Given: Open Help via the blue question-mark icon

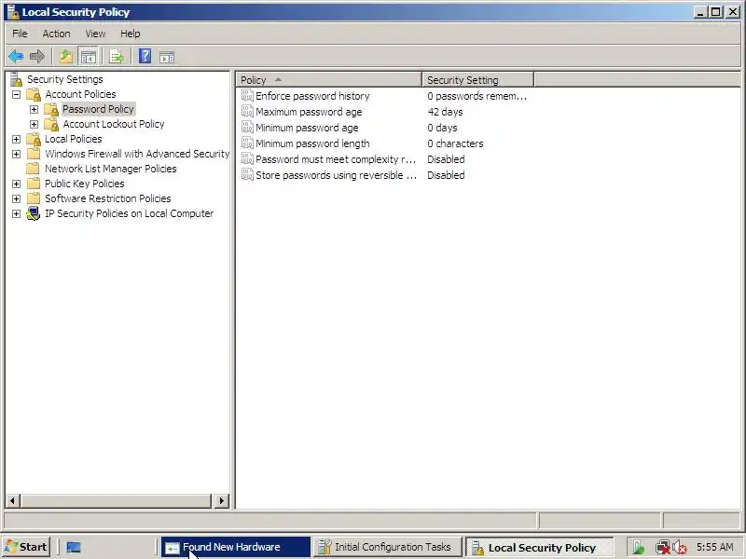Looking at the screenshot, I should pyautogui.click(x=145, y=57).
